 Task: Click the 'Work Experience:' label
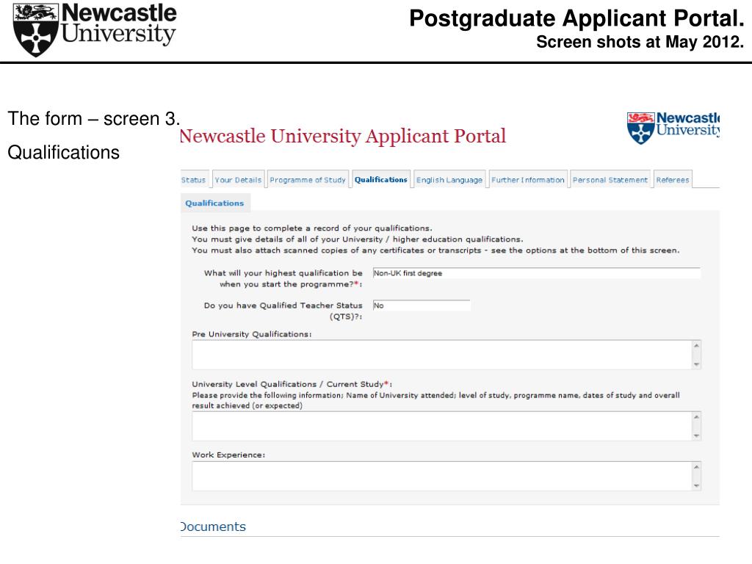[228, 455]
